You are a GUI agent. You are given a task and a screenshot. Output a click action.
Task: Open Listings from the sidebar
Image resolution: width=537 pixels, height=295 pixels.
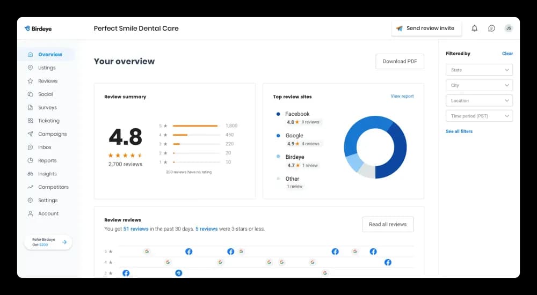pos(47,68)
